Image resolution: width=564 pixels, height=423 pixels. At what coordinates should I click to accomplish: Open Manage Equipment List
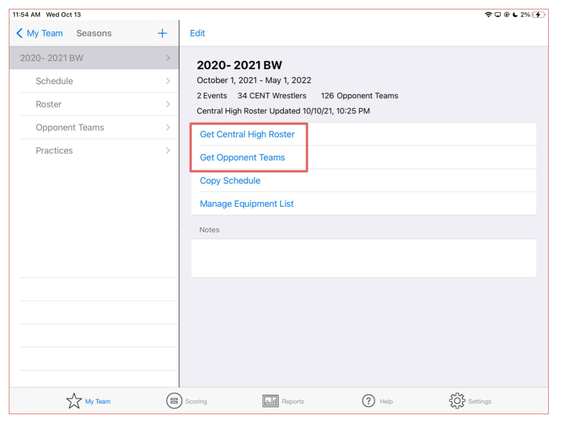247,204
